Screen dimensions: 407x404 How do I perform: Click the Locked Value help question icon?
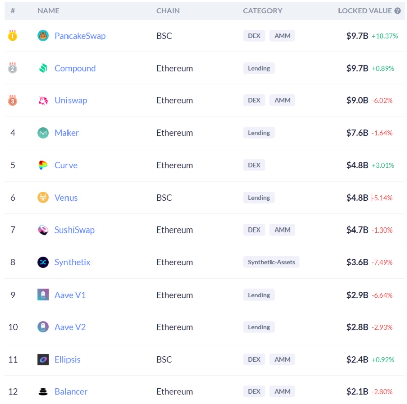click(397, 11)
